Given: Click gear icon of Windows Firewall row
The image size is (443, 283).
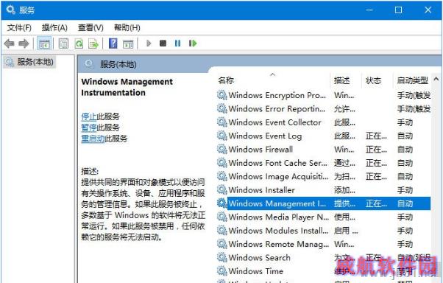Looking at the screenshot, I should click(222, 150).
